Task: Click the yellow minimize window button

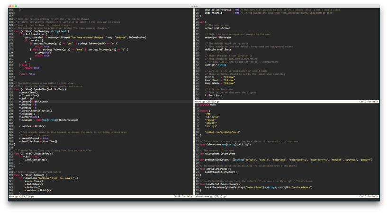Action: coord(13,6)
